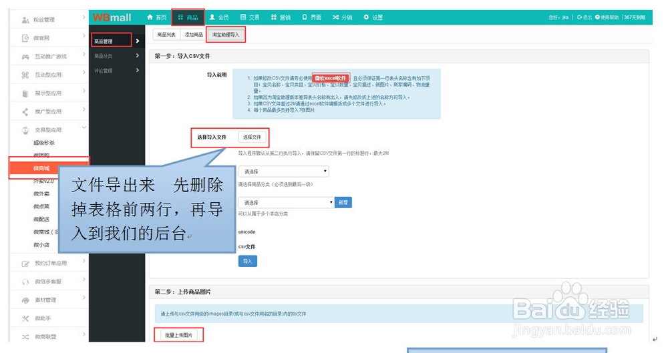This screenshot has width=668, height=353.
Task: Open the product category 请选择 dropdown
Action: [283, 171]
